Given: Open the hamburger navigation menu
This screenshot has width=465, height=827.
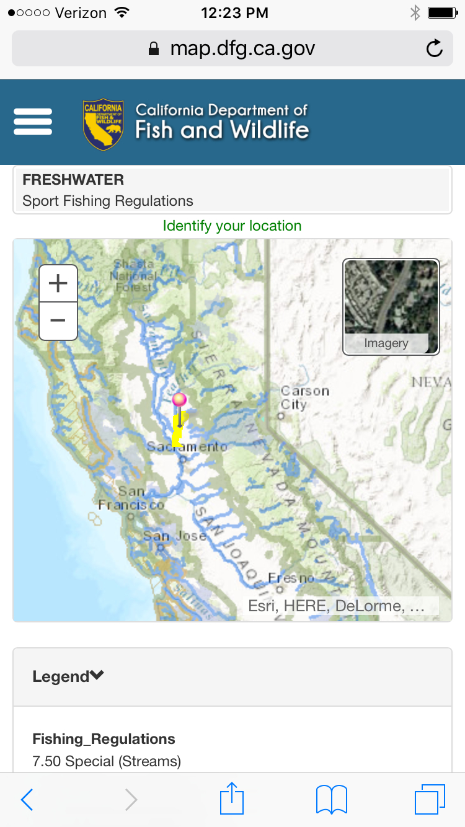Looking at the screenshot, I should 33,122.
